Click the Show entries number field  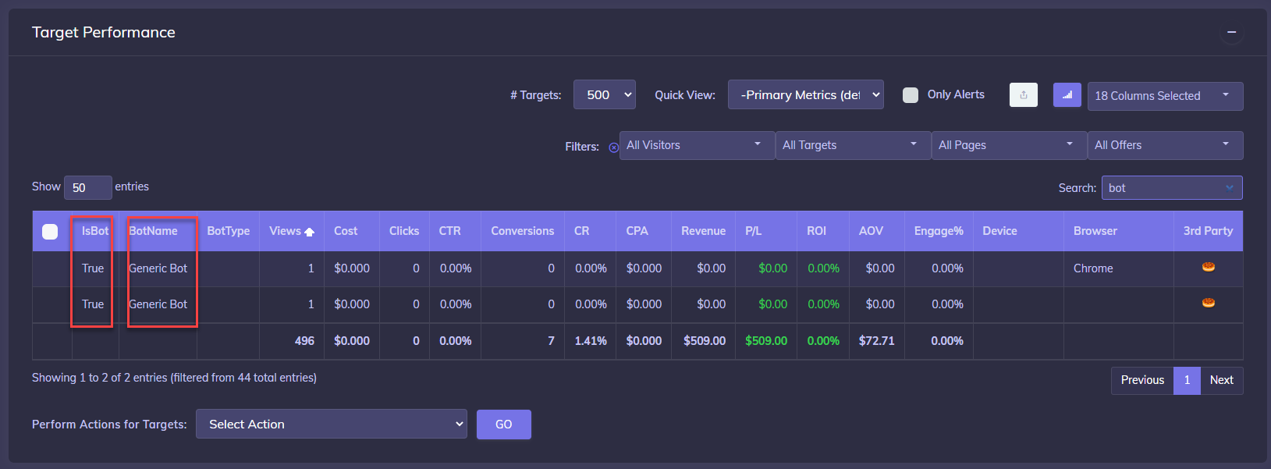click(88, 187)
